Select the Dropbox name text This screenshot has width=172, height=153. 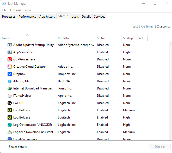pyautogui.click(x=19, y=74)
